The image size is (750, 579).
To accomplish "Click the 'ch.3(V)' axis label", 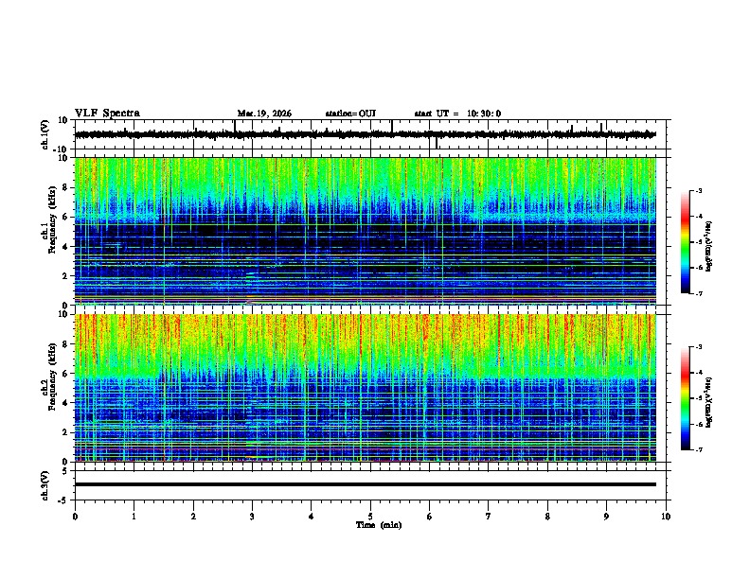I will (x=45, y=486).
